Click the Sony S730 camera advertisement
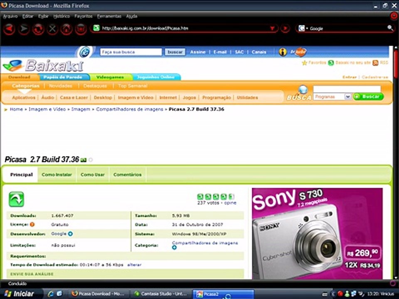Screen dimensions: 399x299 pos(317,233)
